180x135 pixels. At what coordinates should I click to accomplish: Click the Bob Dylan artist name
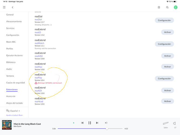(18, 126)
